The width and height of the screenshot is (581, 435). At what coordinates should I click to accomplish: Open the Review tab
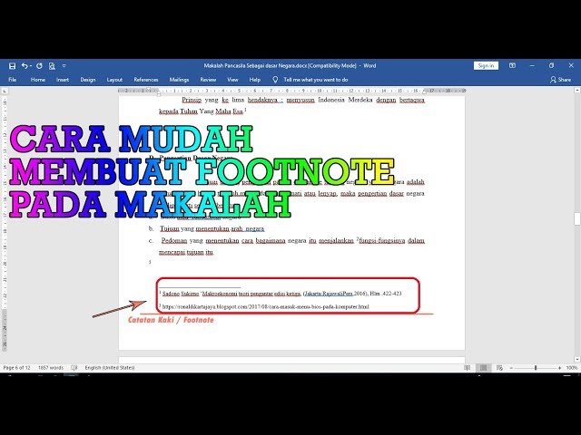[208, 80]
